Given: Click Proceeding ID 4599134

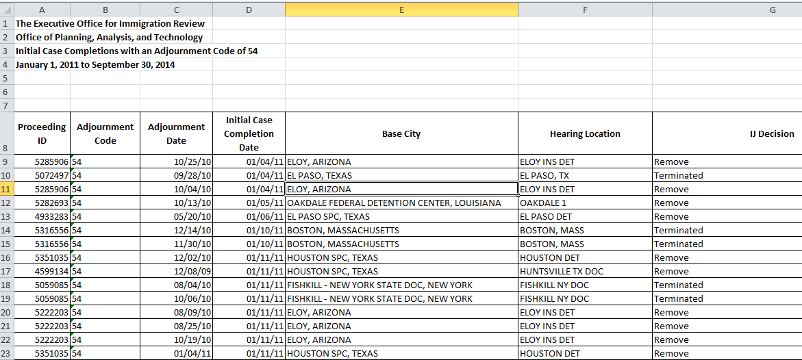Looking at the screenshot, I should [x=42, y=271].
